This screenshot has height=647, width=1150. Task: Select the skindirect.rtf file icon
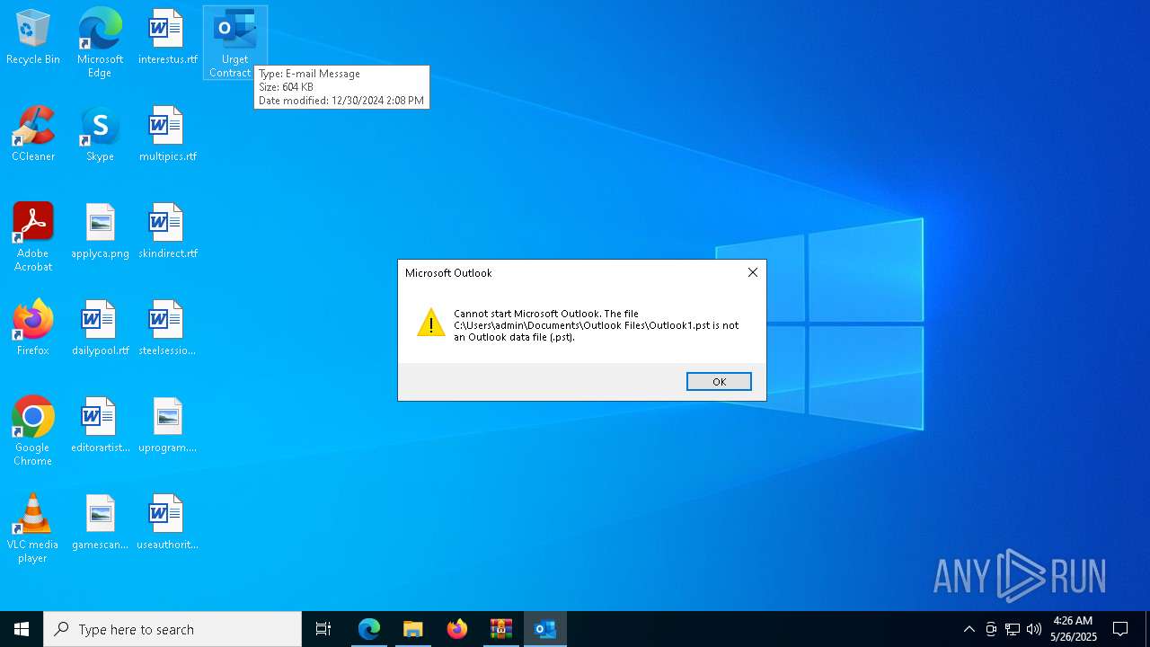click(167, 231)
